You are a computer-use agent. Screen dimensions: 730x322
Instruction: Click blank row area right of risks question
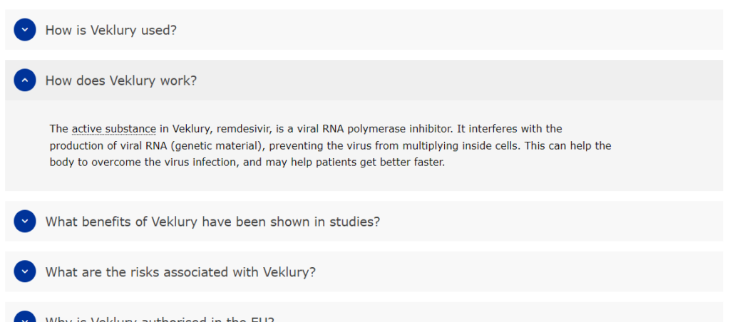[x=513, y=272]
